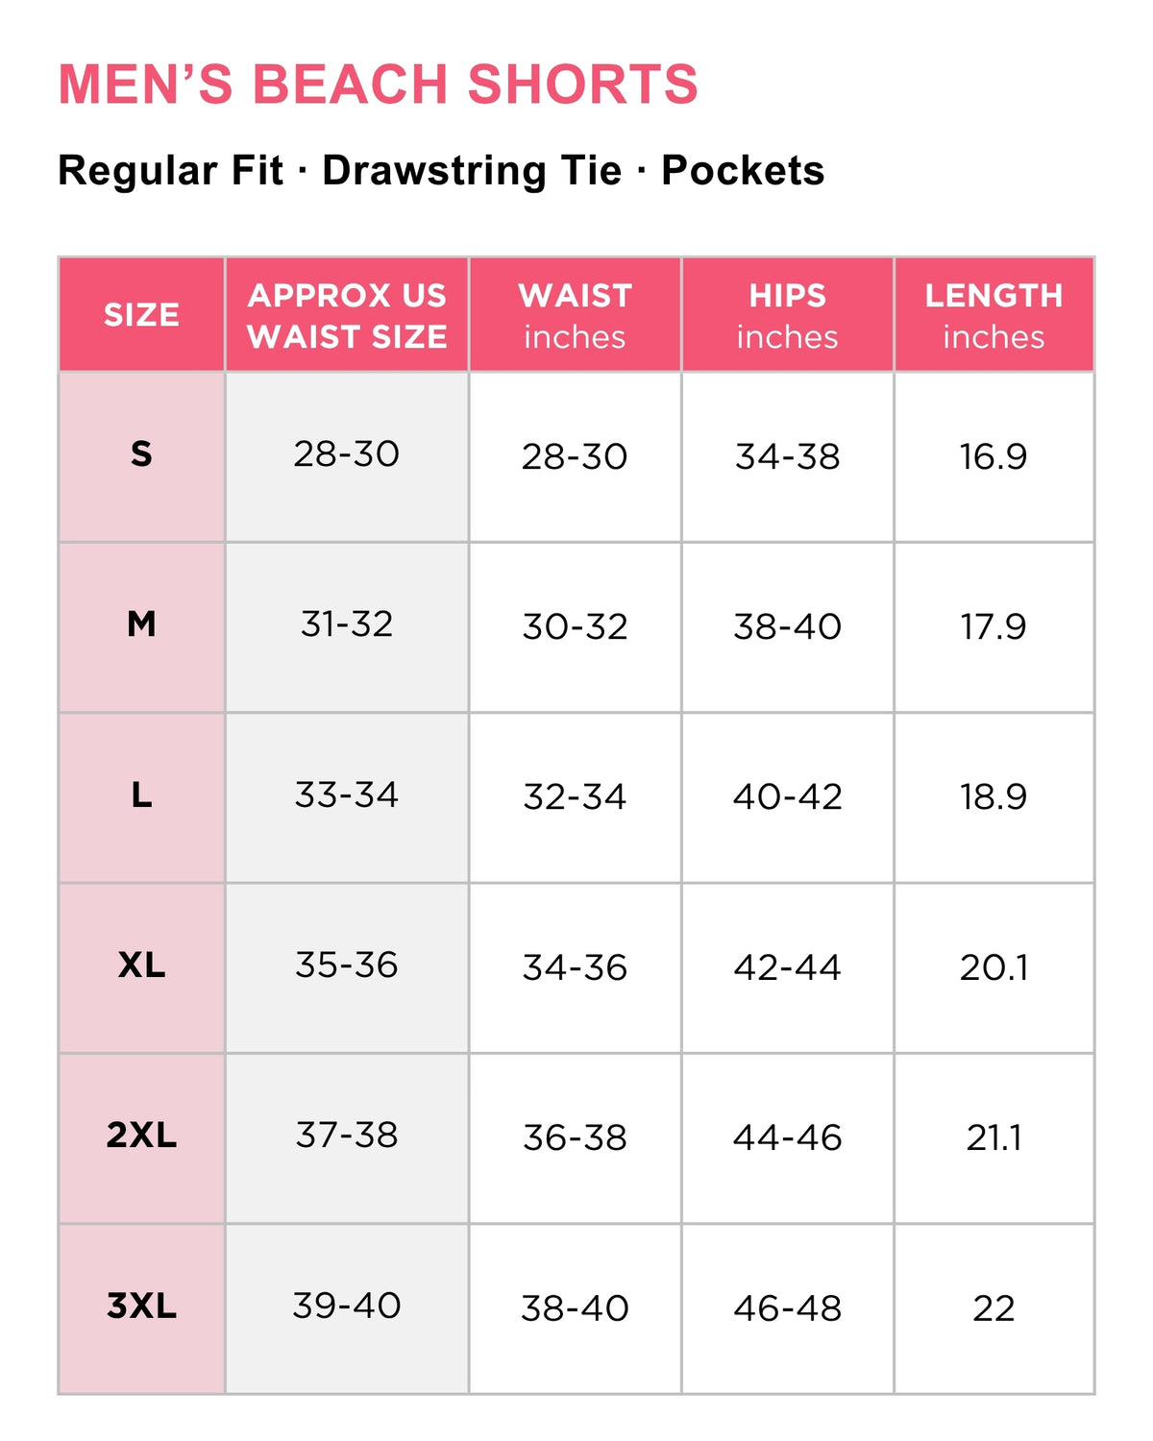Click the 28-30 approx US waist cell
The width and height of the screenshot is (1153, 1441).
(347, 456)
